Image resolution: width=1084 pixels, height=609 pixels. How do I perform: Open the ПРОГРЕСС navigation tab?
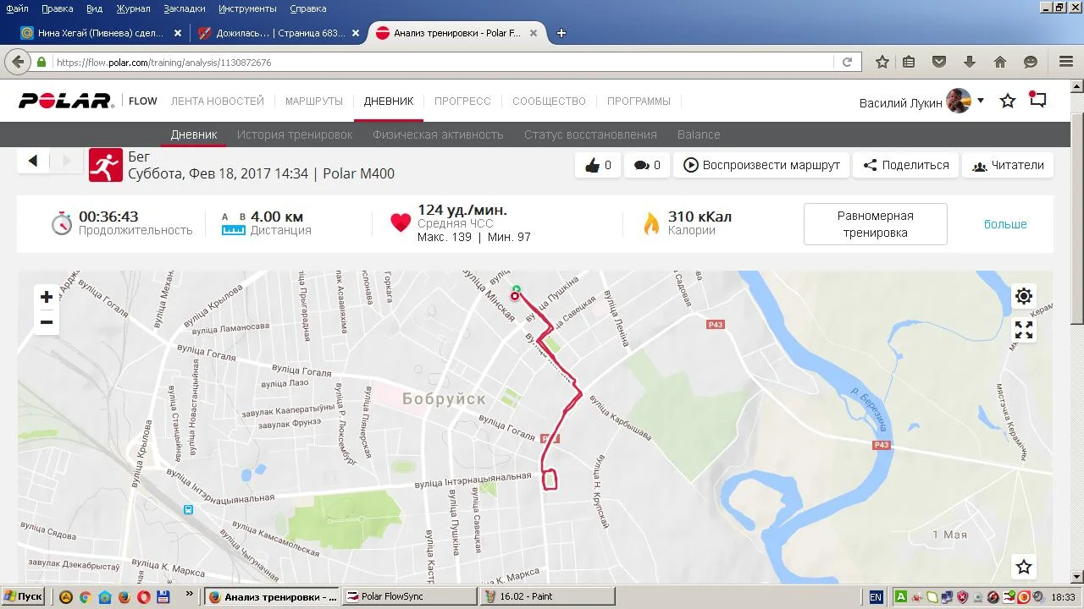[x=462, y=101]
